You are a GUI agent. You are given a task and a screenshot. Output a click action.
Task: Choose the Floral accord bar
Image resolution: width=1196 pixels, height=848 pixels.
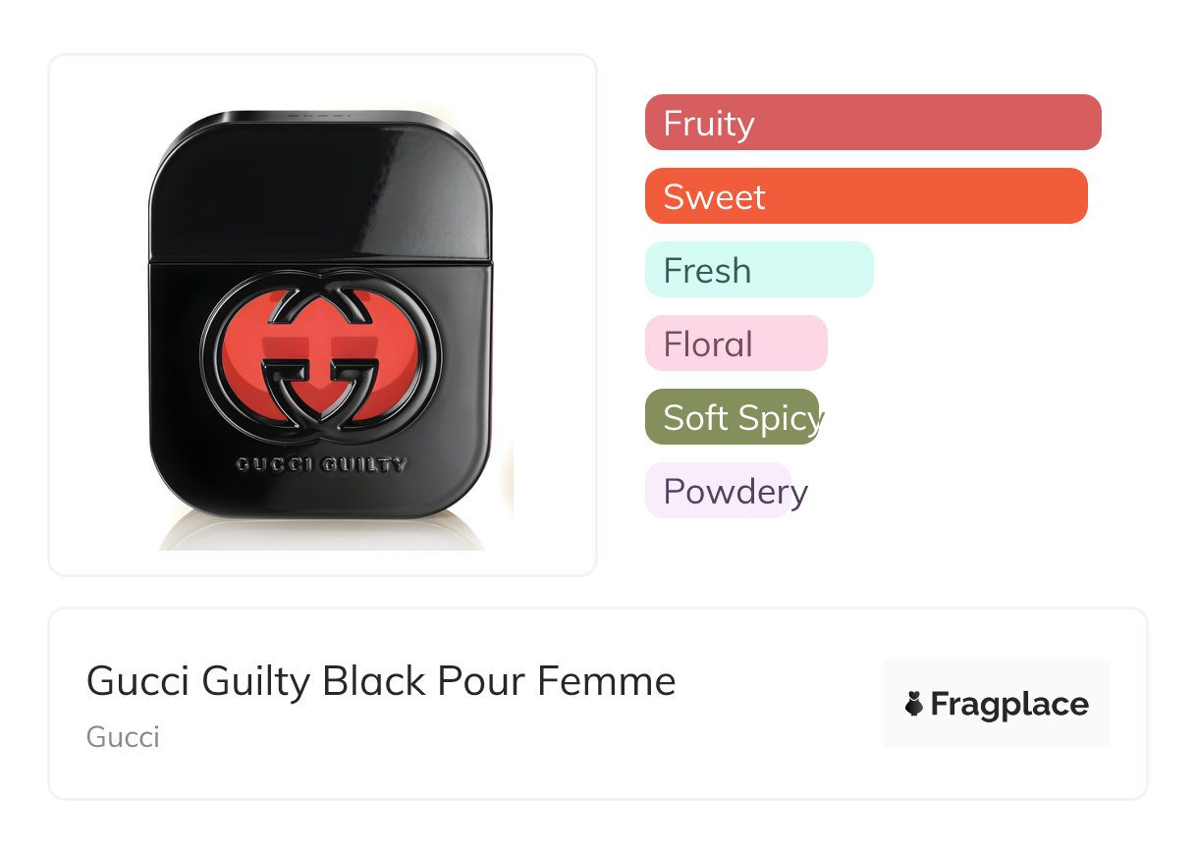735,344
